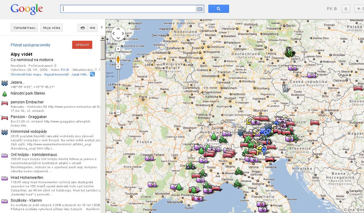Screen dimensions: 364x213
Task: Click the green motorcycle marker near Genova
Action: coord(238,184)
